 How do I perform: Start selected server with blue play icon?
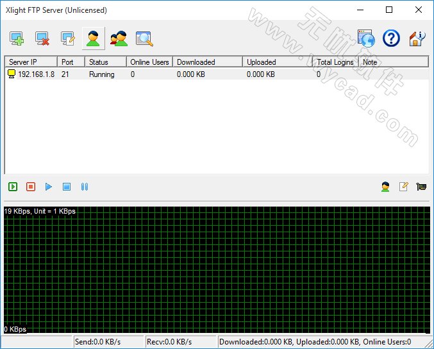pos(49,187)
